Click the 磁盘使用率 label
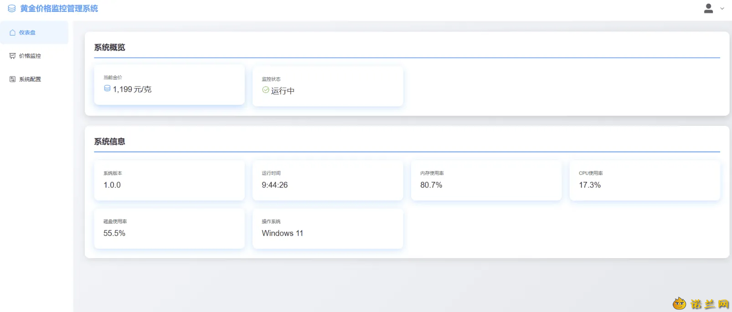 click(115, 222)
